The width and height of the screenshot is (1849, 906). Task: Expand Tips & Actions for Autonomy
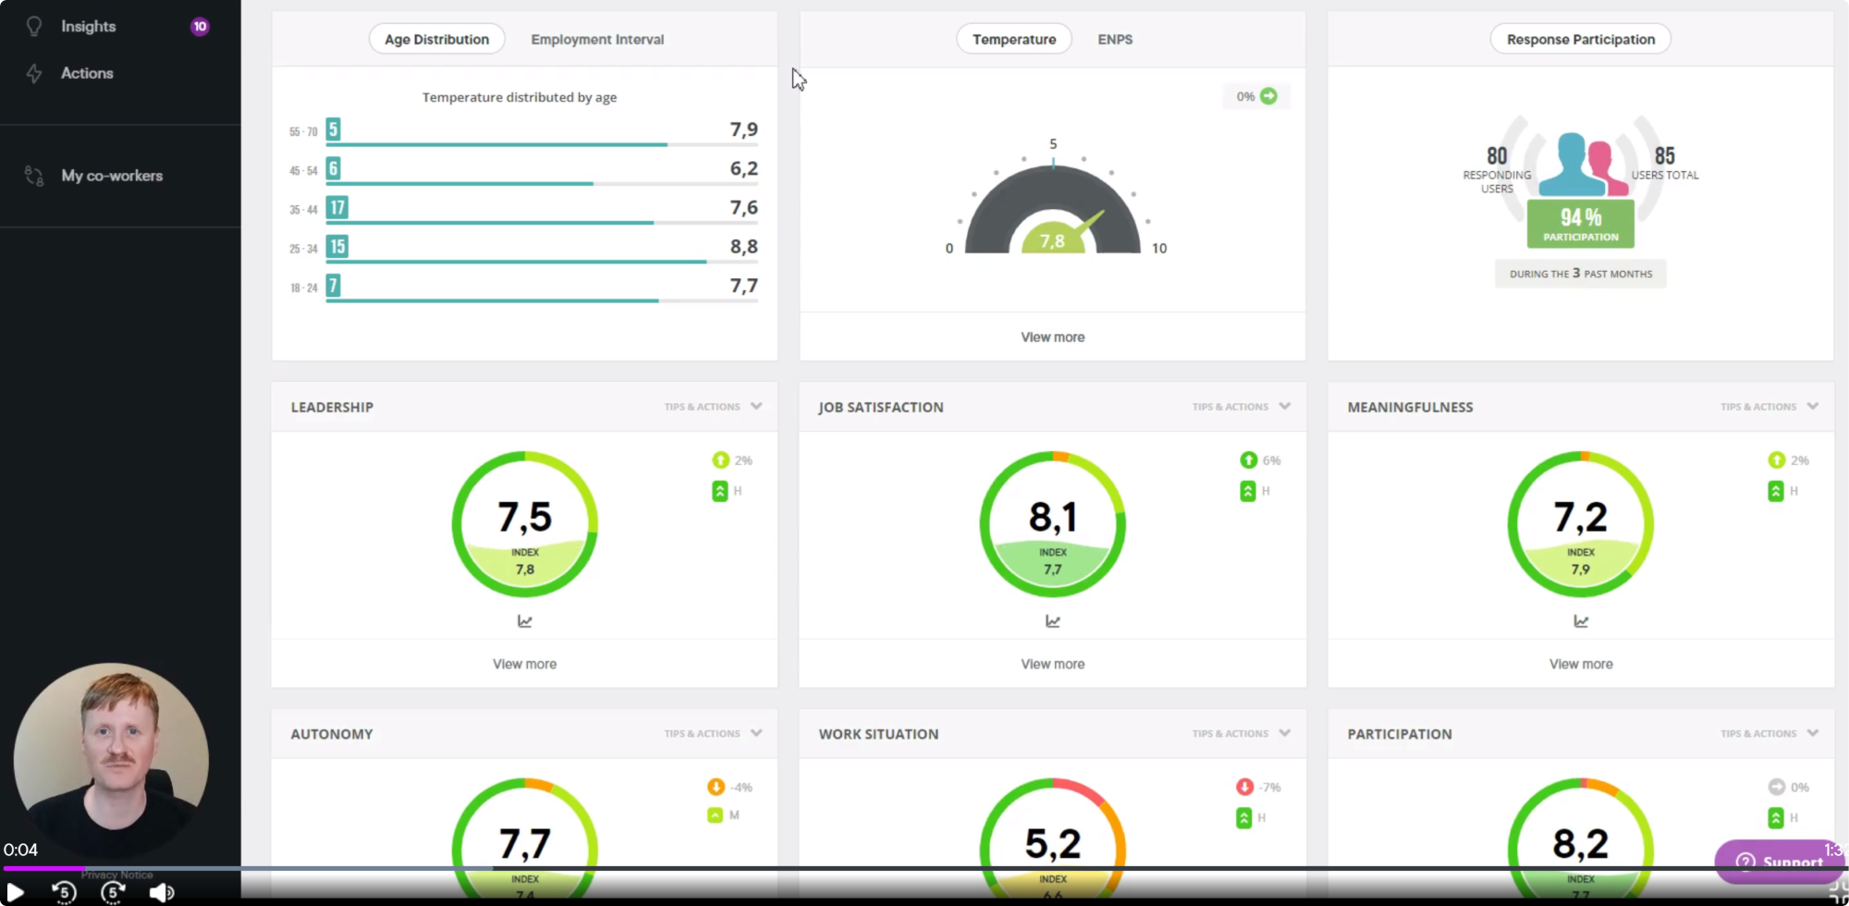(713, 733)
